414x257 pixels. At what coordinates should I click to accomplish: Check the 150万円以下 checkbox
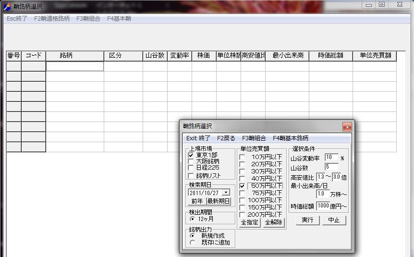pyautogui.click(x=242, y=208)
